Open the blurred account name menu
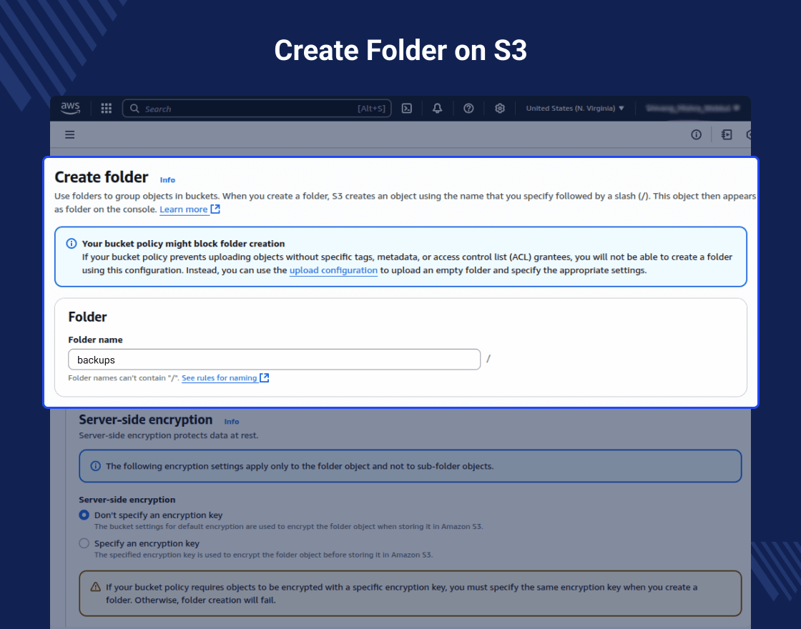Image resolution: width=801 pixels, height=629 pixels. point(693,108)
